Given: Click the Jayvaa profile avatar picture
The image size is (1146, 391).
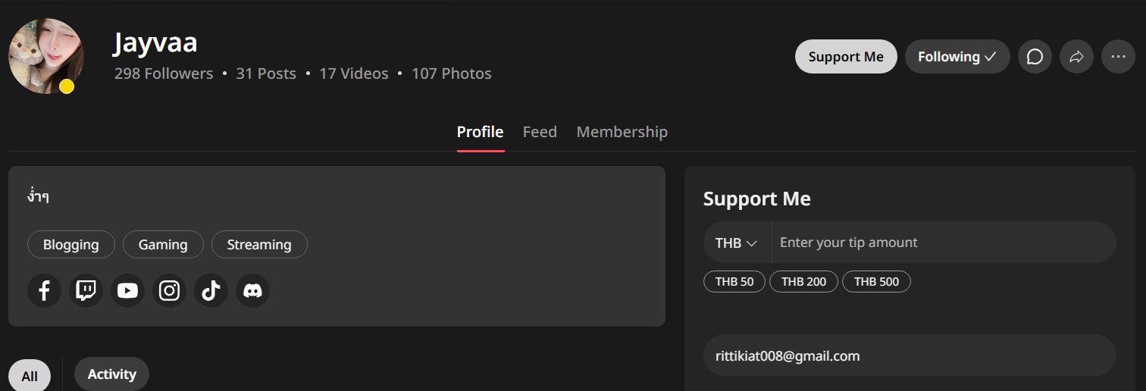Looking at the screenshot, I should coord(45,56).
